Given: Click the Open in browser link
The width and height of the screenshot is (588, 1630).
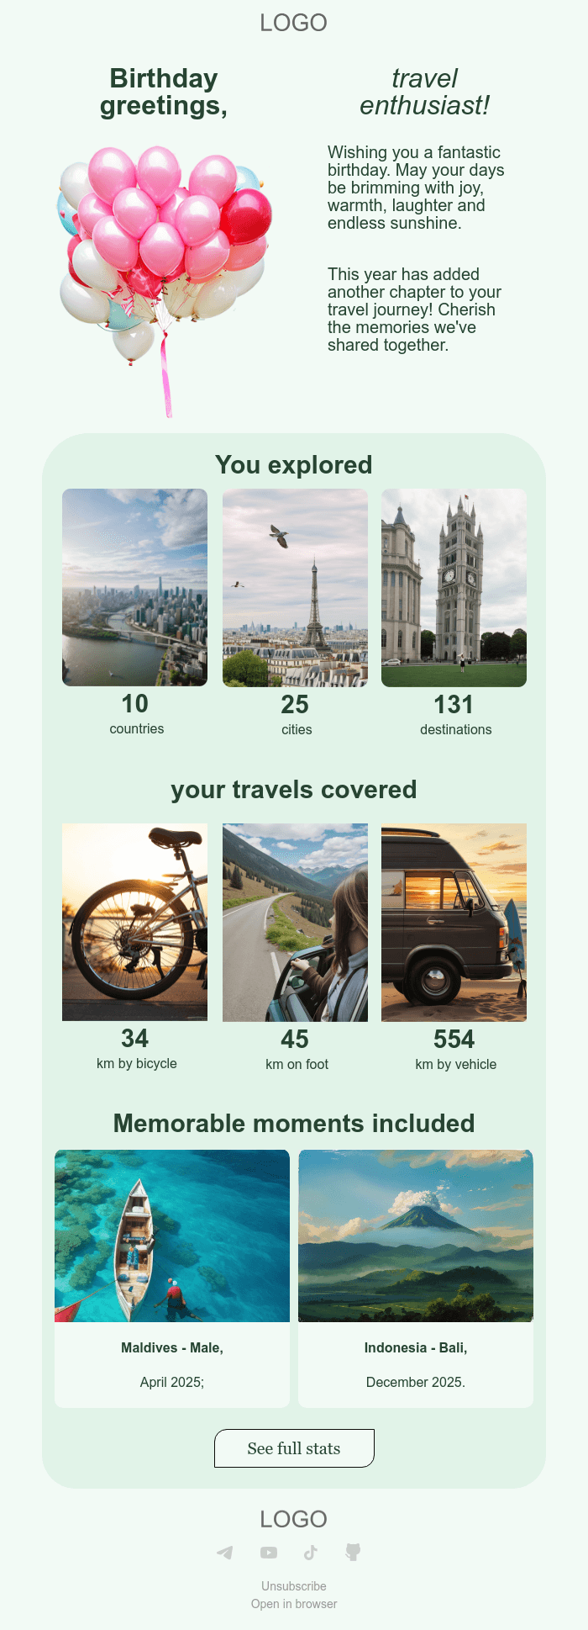Looking at the screenshot, I should [x=294, y=1604].
